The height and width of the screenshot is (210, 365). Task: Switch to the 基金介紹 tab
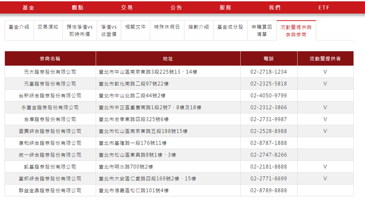[x=19, y=30]
